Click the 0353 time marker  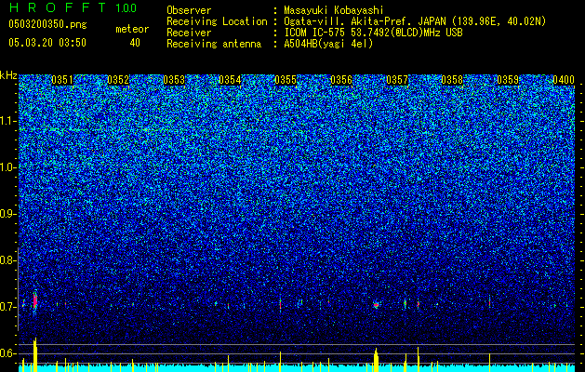coord(174,80)
